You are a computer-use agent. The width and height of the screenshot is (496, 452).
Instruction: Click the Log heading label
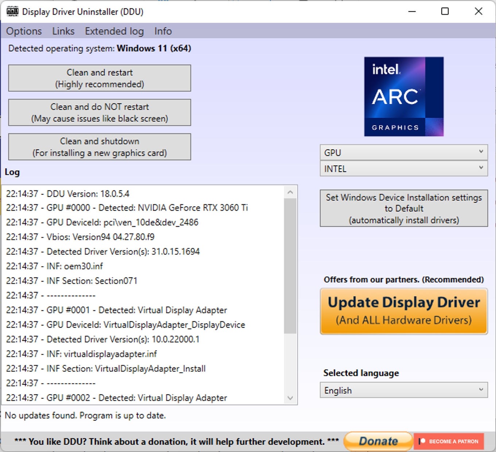tap(12, 172)
